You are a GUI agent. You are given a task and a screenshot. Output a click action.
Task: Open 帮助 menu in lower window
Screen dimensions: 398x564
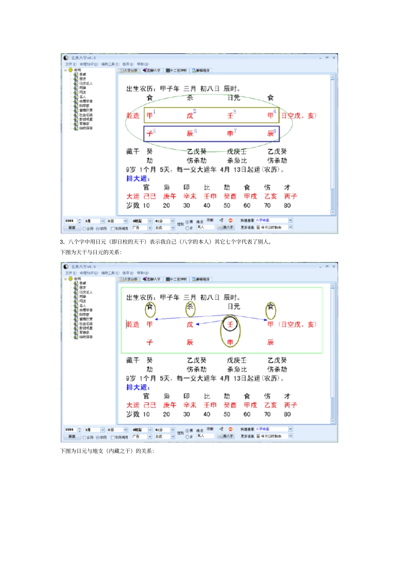[x=142, y=273]
